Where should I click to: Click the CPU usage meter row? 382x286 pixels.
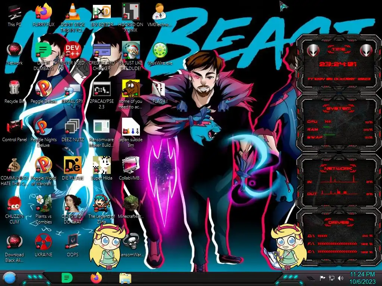(x=339, y=122)
